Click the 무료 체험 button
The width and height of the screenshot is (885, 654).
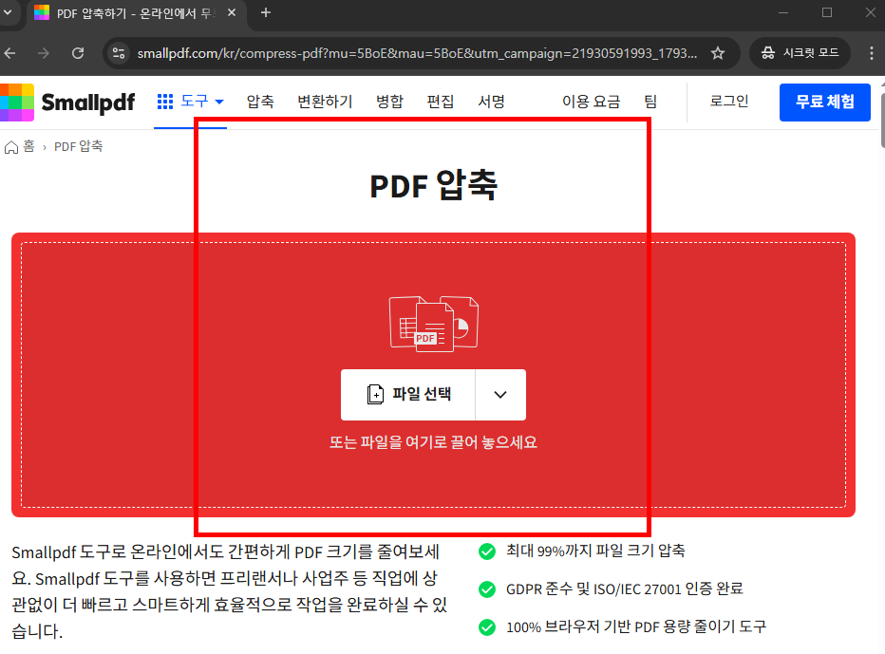click(824, 102)
